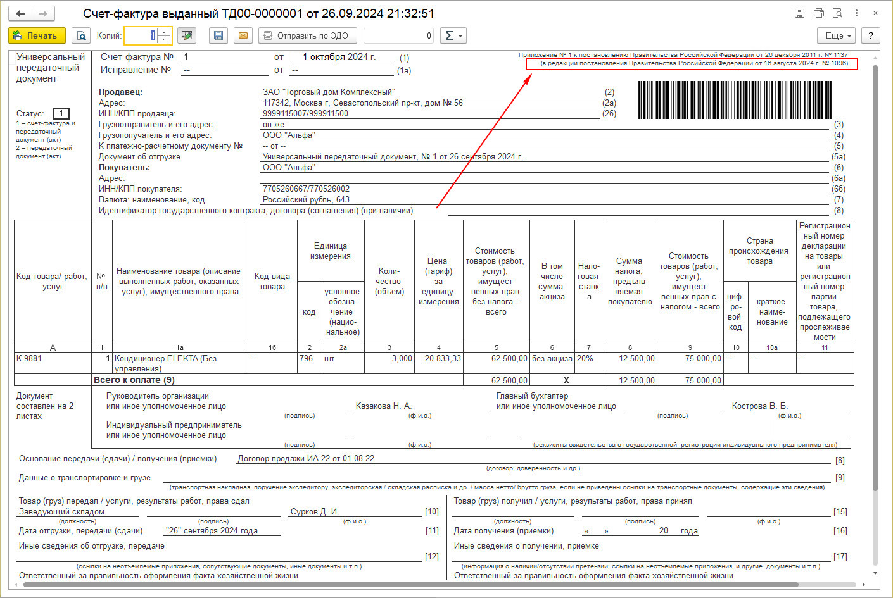Viewport: 893px width, 598px height.
Task: Click name Сурков Д. И.
Action: point(315,512)
